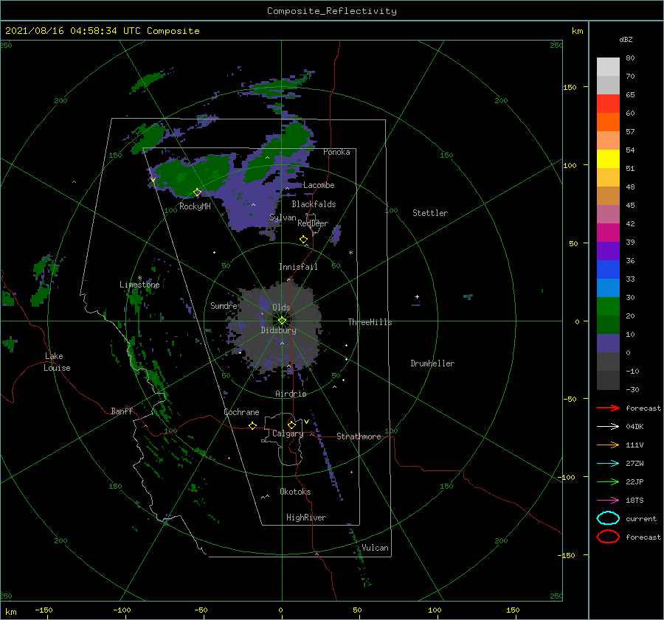
Task: Click the km label at top right
Action: coord(577,31)
